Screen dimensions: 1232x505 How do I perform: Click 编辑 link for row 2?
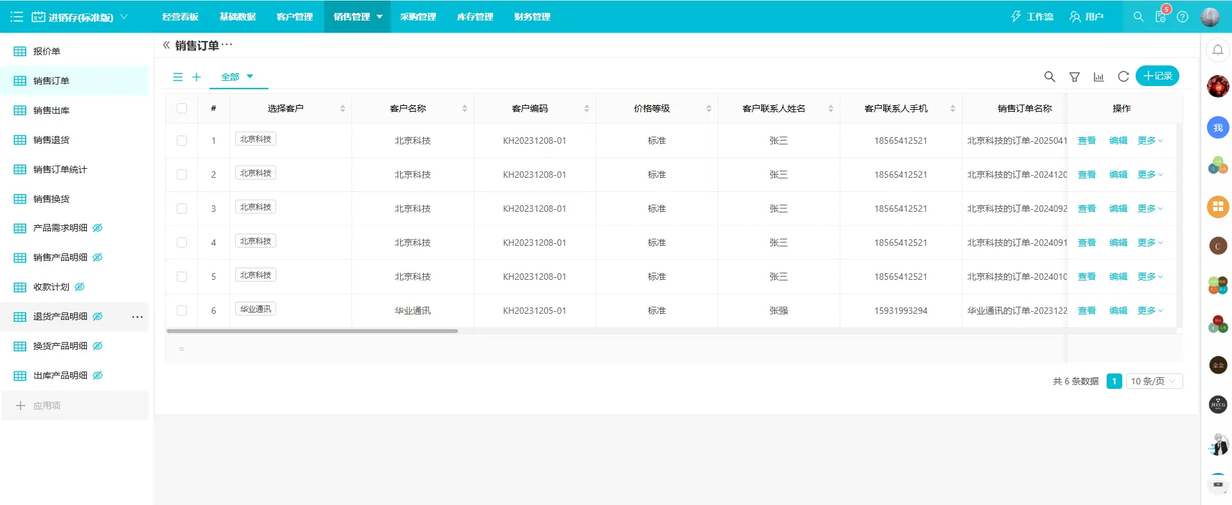point(1118,175)
